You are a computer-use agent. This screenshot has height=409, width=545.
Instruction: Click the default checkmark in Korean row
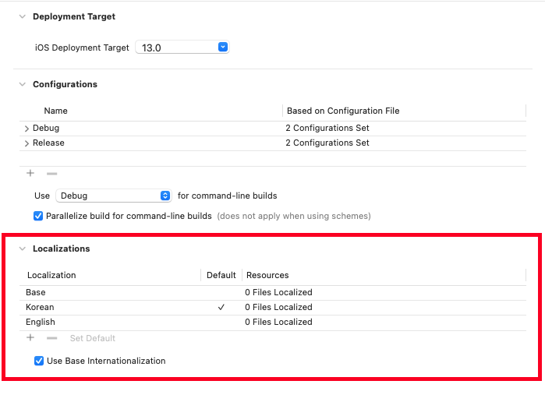point(221,307)
